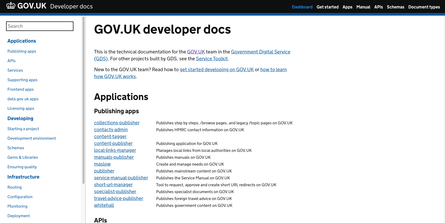Screen dimensions: 445x223
Task: Follow the Government Digital Service link
Action: [261, 52]
